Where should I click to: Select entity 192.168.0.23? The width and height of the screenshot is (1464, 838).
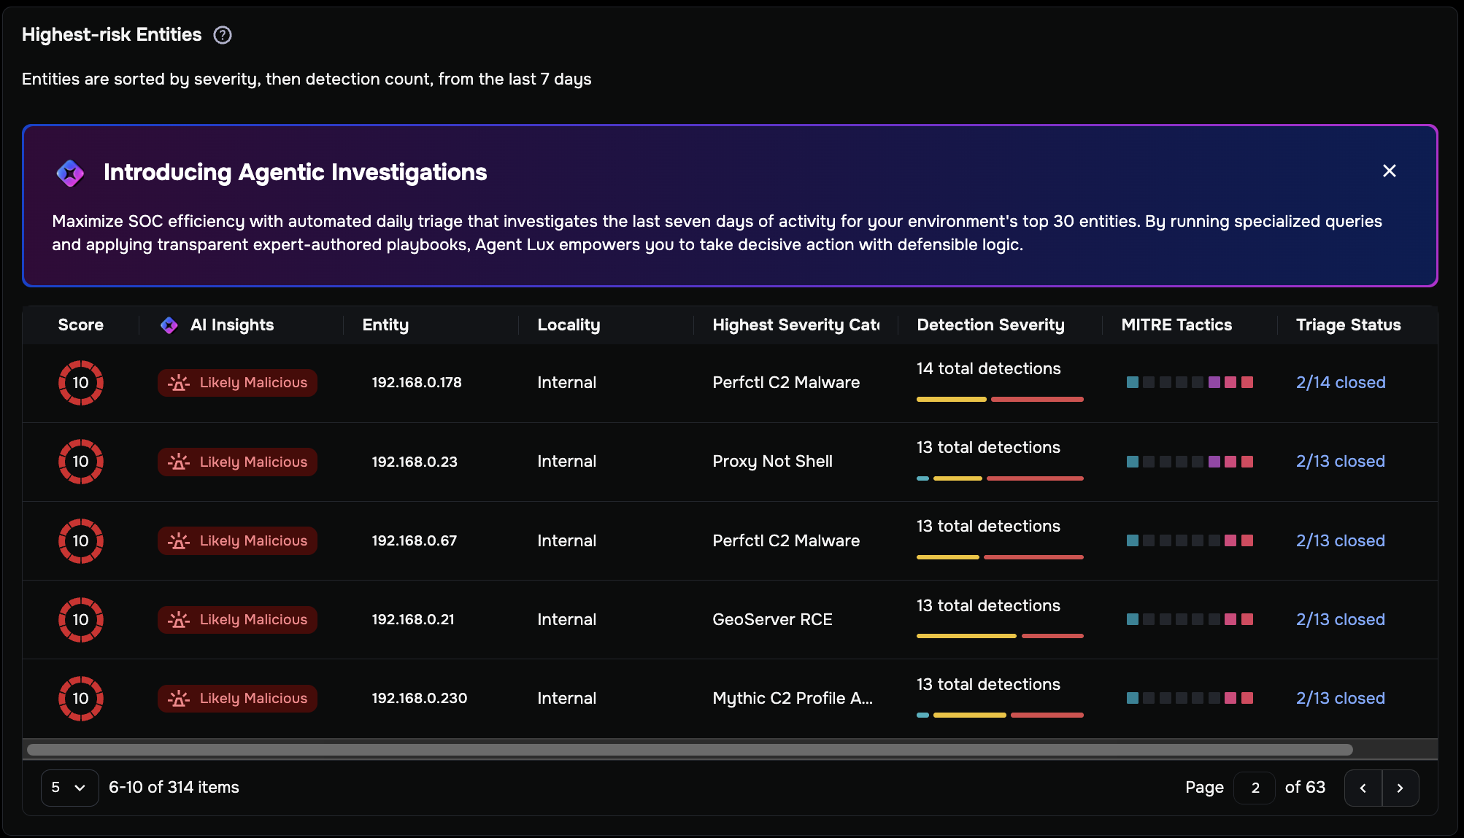point(415,462)
